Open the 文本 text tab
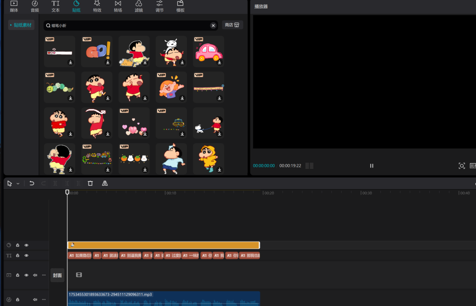Image resolution: width=476 pixels, height=306 pixels. 56,6
